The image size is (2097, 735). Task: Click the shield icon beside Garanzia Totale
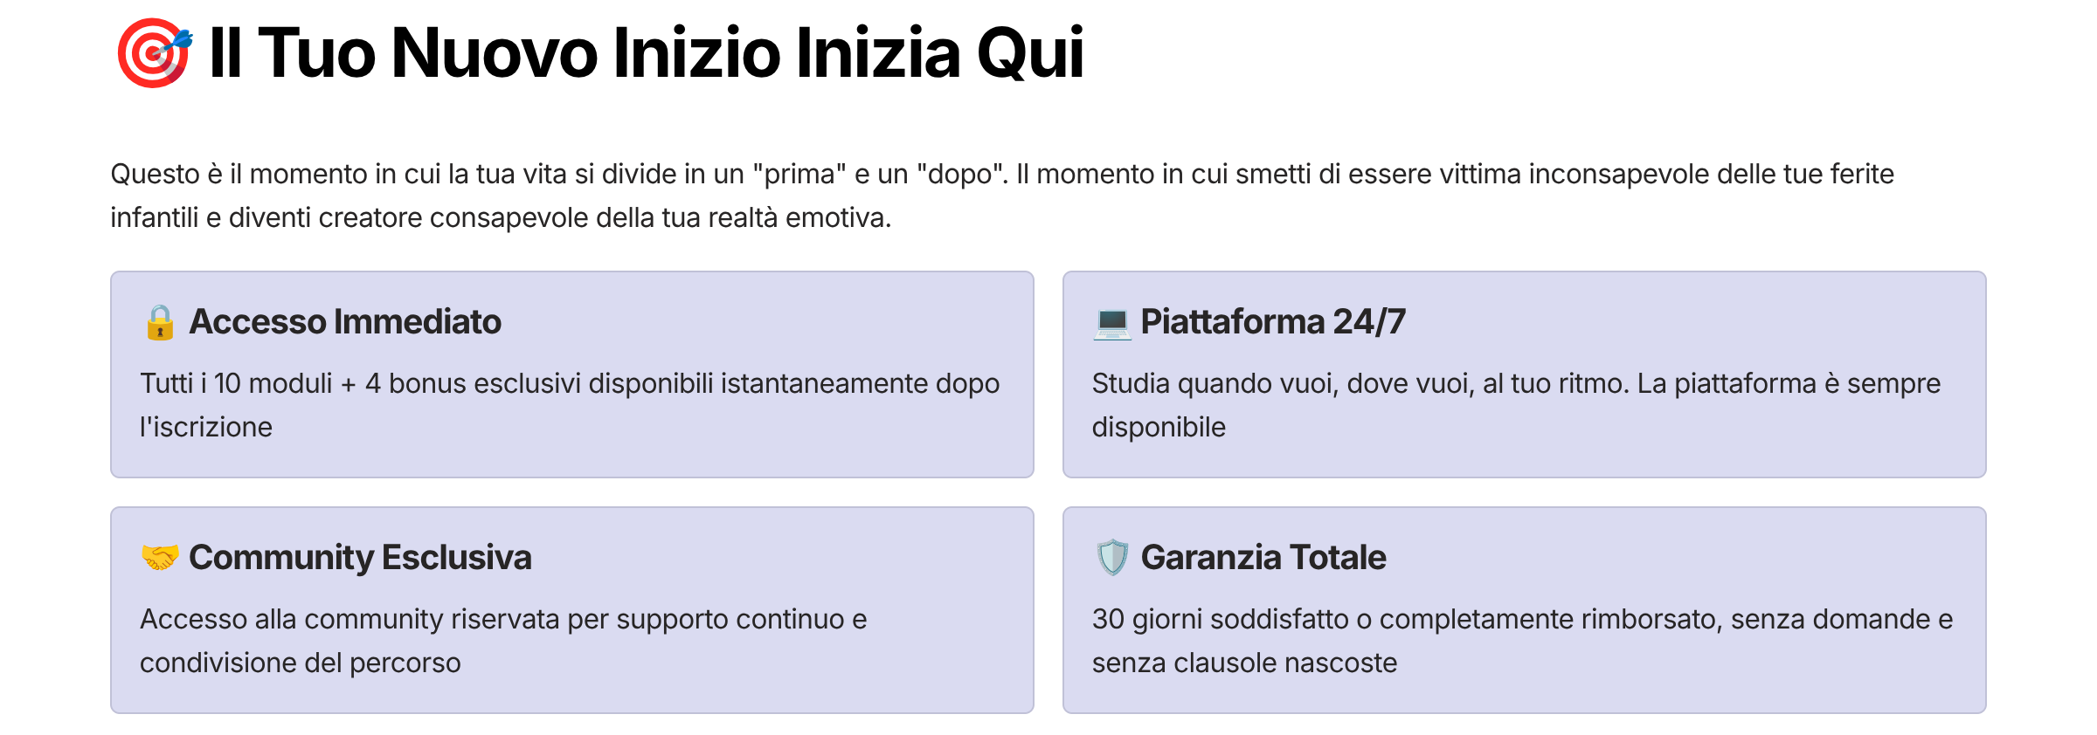tap(1111, 557)
